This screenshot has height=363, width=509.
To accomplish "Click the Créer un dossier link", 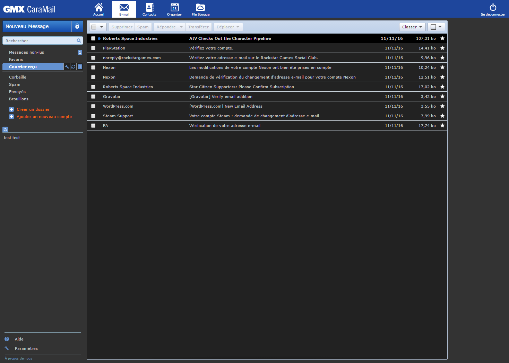I will click(x=33, y=109).
